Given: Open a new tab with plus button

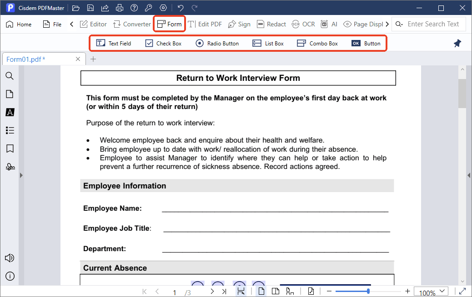Looking at the screenshot, I should (x=93, y=59).
